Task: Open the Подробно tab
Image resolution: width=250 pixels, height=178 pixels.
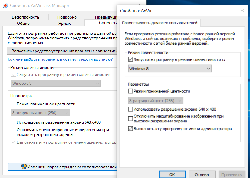Action: [67, 17]
